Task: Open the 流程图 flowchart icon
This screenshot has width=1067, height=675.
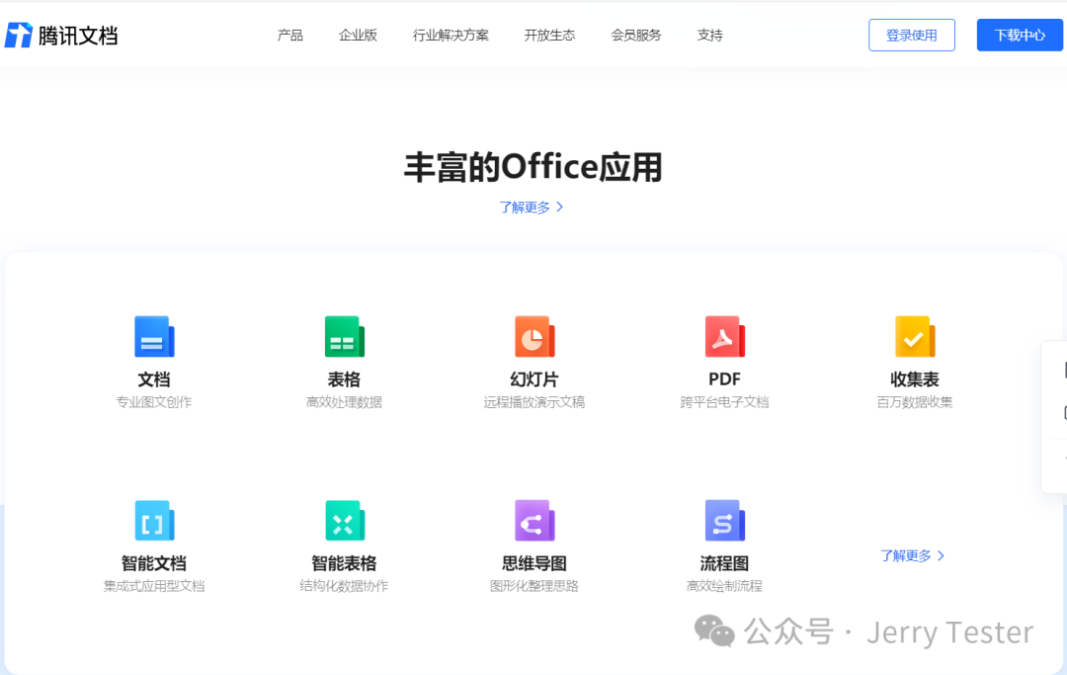Action: coord(725,521)
